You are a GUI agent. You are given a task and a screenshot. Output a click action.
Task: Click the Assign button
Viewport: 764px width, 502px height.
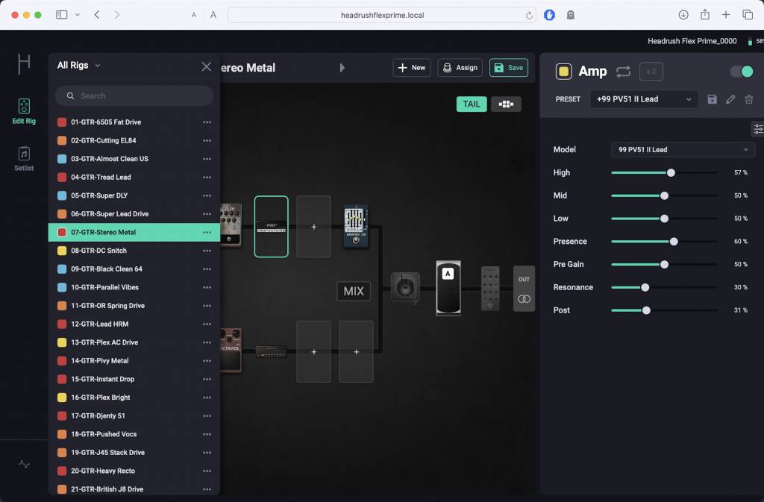tap(460, 68)
